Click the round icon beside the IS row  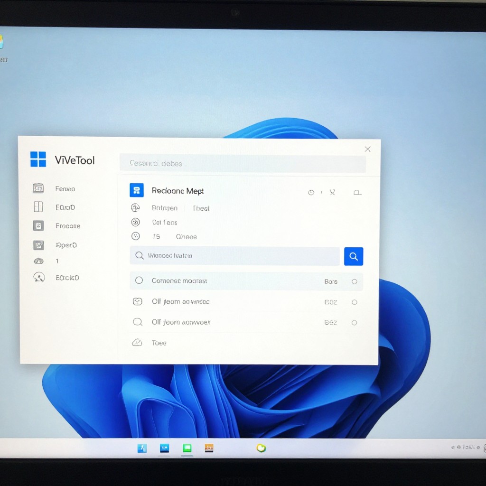pyautogui.click(x=135, y=236)
